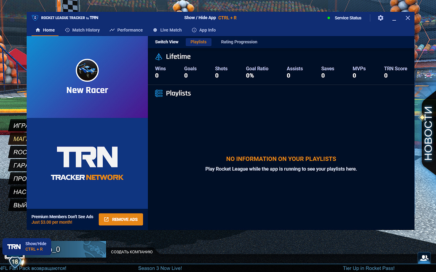Click Tier Up in Rocket Pass ticker
This screenshot has height=272, width=436.
(369, 268)
